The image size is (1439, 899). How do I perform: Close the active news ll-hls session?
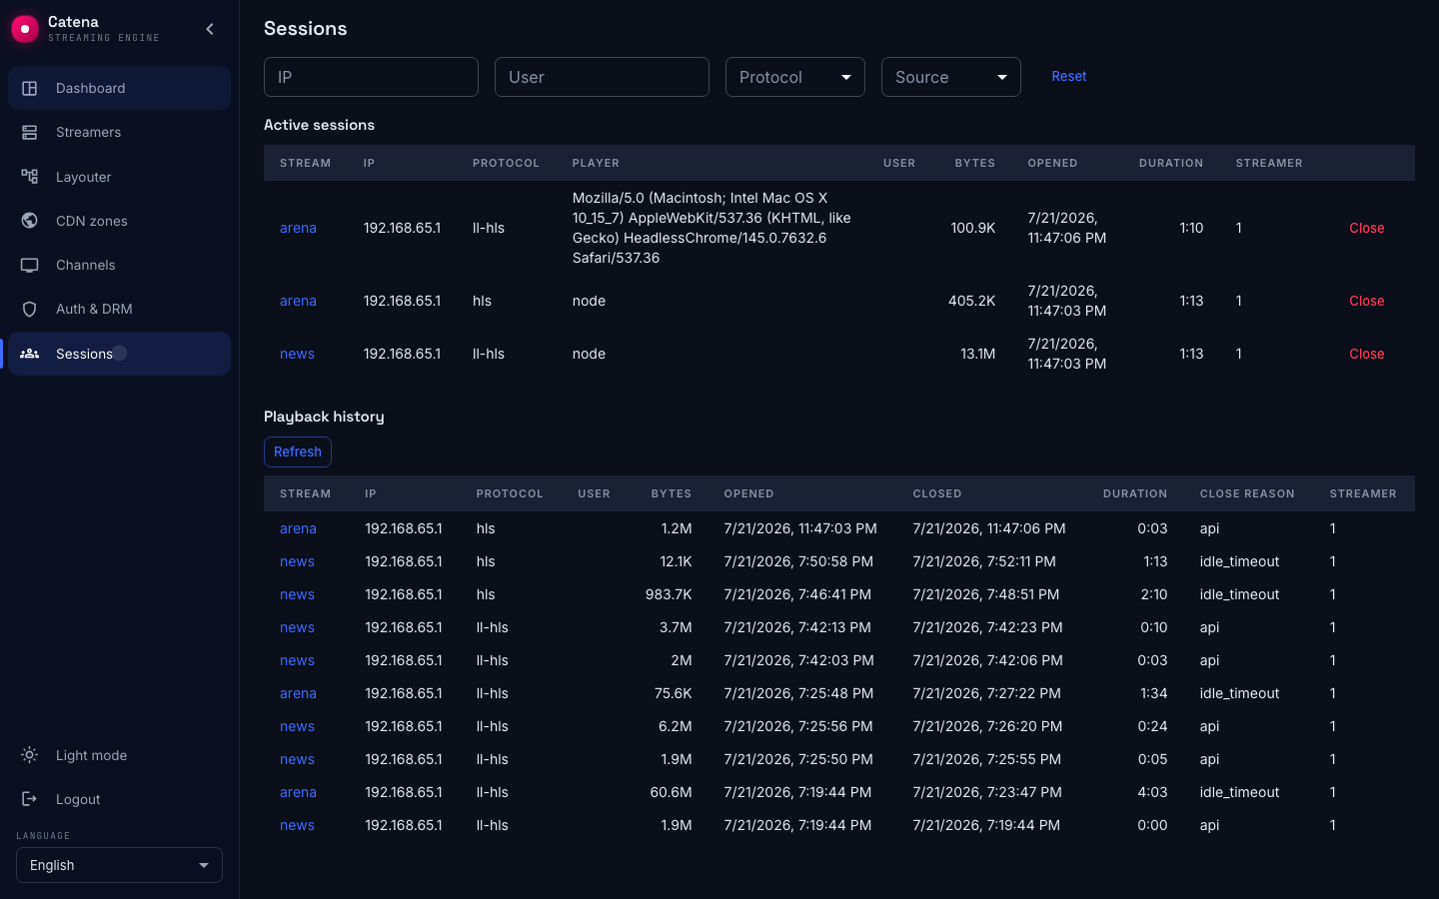(1366, 354)
